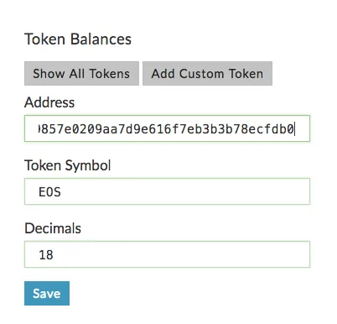Click the word Tokens on Show All button

click(110, 74)
